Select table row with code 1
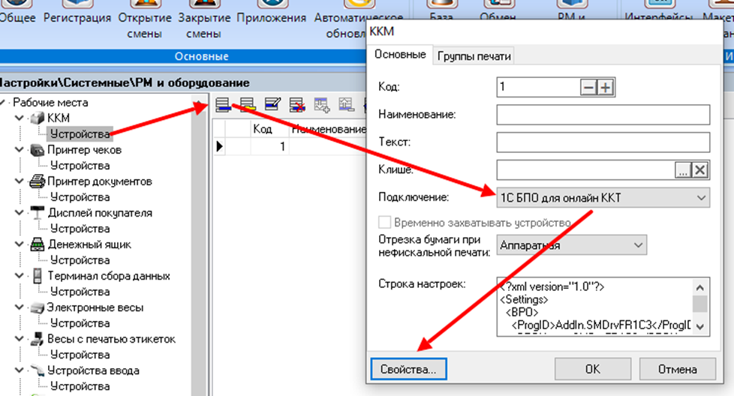Screen dimensions: 734x396 pyautogui.click(x=289, y=146)
